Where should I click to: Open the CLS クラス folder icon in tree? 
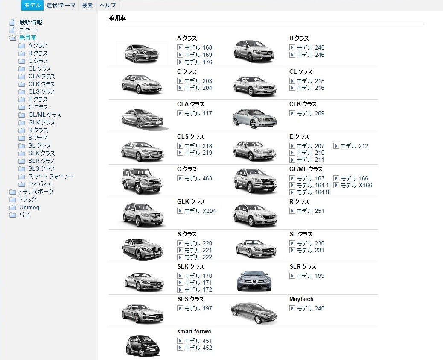(21, 91)
